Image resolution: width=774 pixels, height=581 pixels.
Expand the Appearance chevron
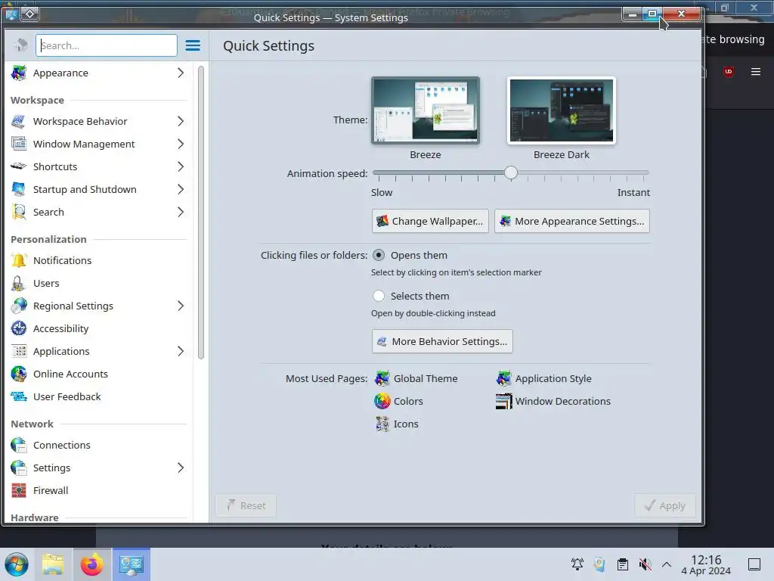click(x=181, y=73)
